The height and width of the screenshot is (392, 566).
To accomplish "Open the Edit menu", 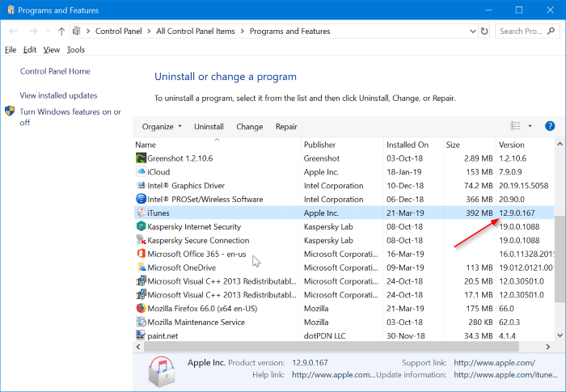I will 30,50.
